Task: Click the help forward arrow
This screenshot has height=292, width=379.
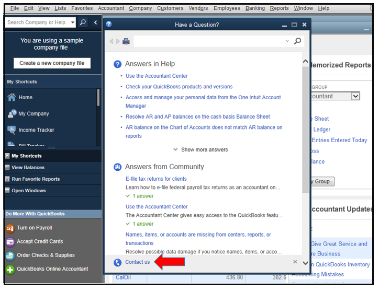Action: tap(118, 41)
